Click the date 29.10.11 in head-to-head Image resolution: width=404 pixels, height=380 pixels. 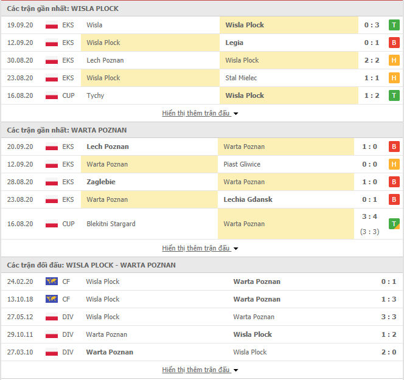pos(20,334)
